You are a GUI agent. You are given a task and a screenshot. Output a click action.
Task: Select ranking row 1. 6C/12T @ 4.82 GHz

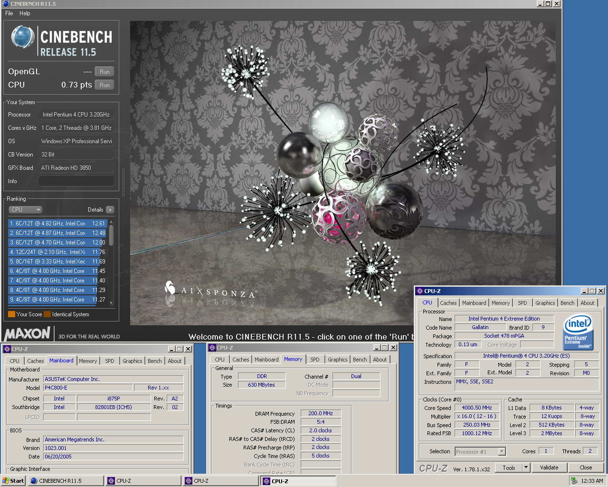58,224
